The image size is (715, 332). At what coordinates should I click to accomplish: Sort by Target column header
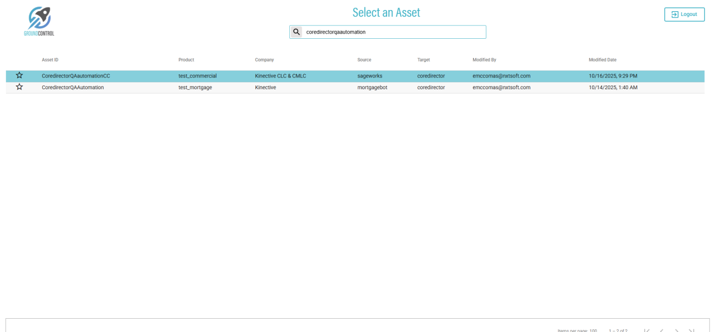tap(423, 60)
